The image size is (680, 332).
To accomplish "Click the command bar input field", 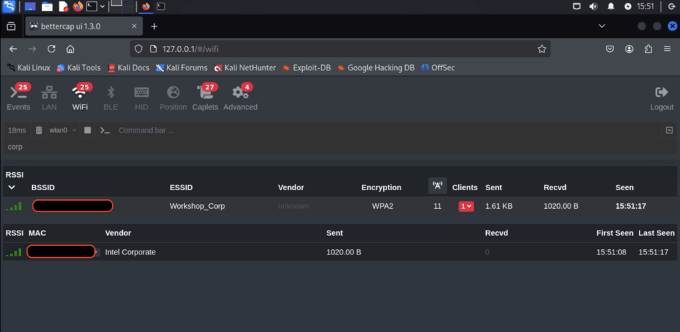I will coord(385,131).
